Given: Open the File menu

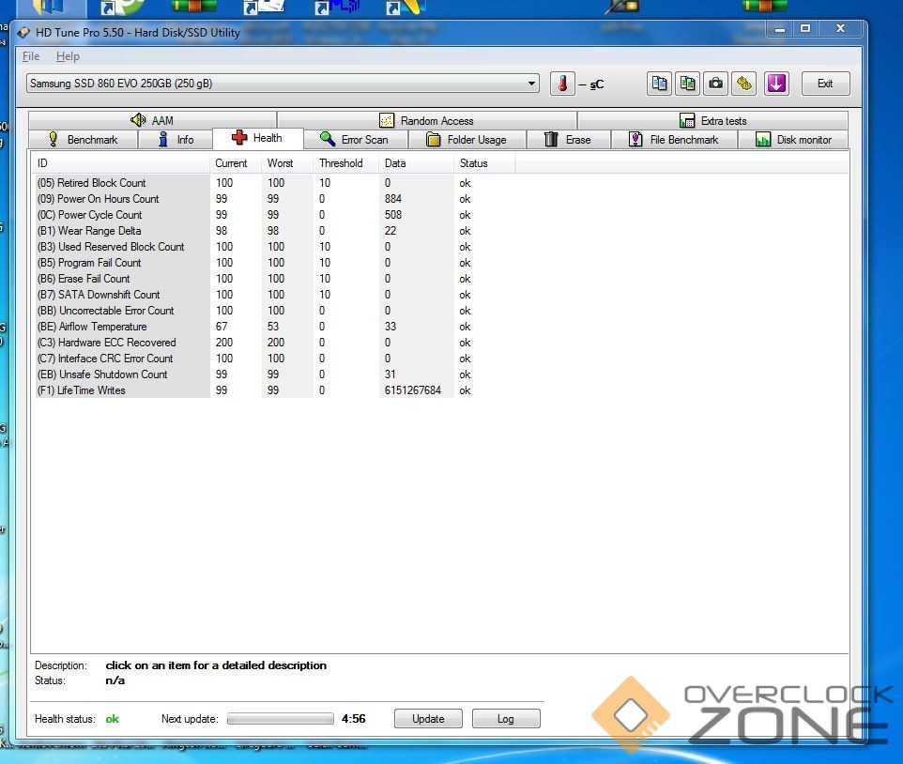Looking at the screenshot, I should tap(31, 56).
